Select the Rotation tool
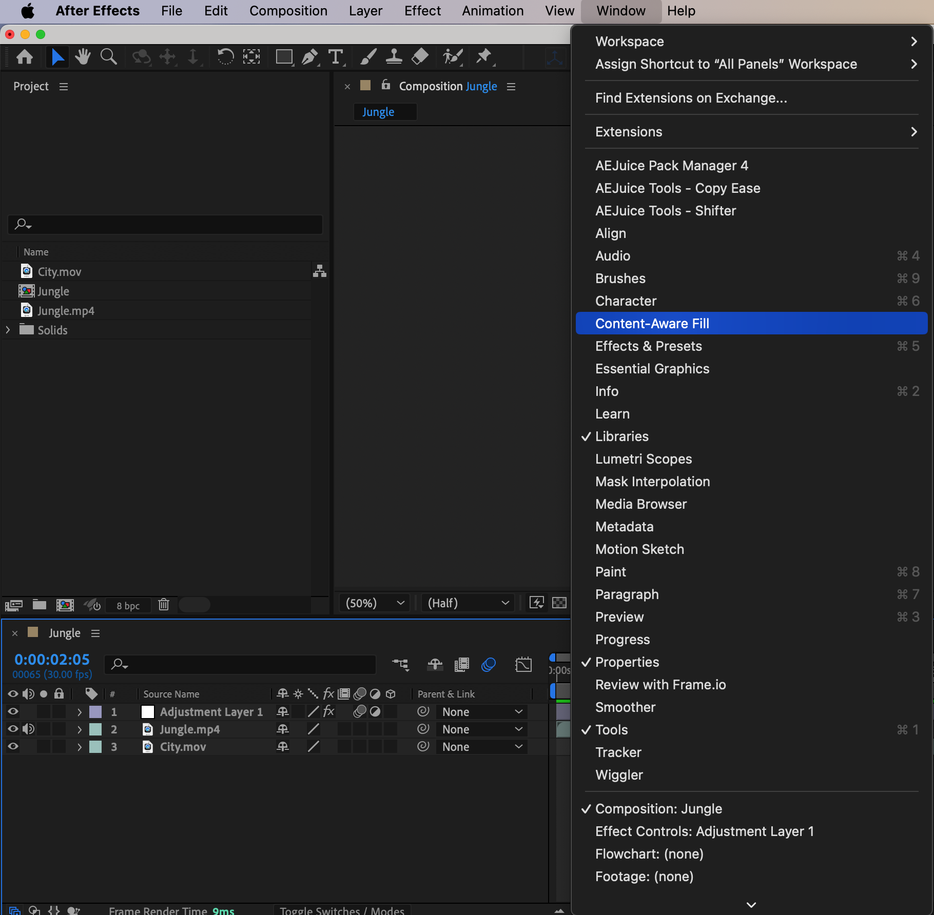 click(225, 56)
